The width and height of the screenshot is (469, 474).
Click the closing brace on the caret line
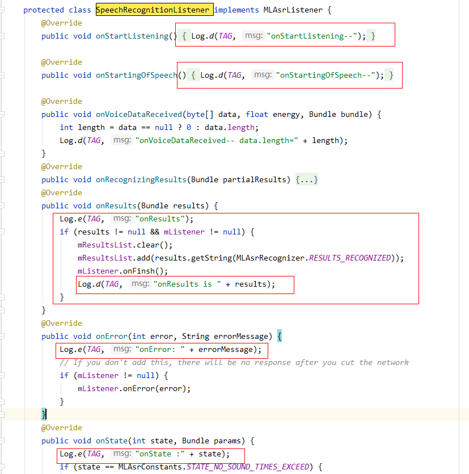tap(44, 414)
